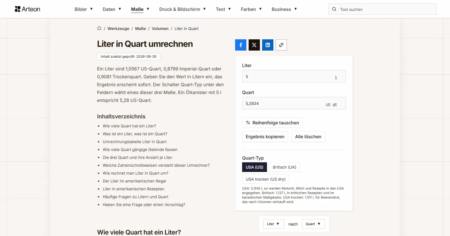Go to the home breadcrumb icon

point(99,28)
